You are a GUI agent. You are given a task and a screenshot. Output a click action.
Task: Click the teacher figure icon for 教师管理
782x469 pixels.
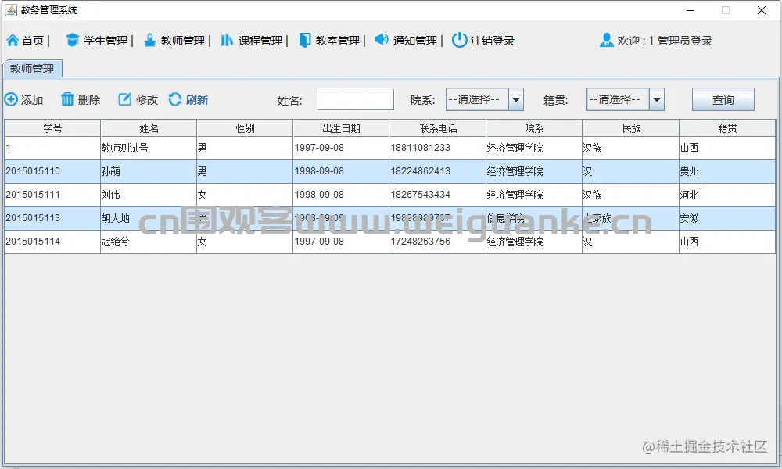click(x=149, y=40)
